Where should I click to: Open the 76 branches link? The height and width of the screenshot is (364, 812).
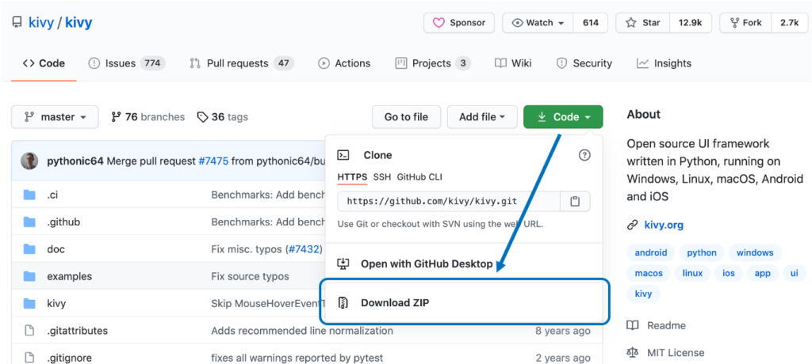tap(148, 117)
